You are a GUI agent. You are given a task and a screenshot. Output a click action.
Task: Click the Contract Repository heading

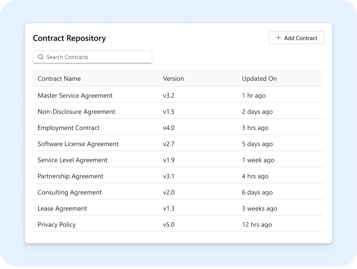(69, 38)
